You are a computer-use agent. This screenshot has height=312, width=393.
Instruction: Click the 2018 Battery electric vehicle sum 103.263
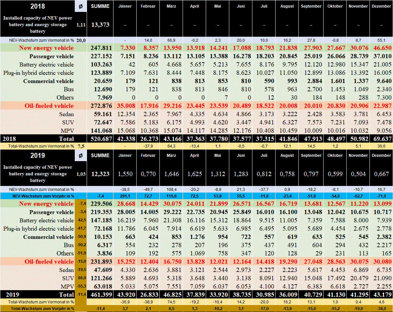point(100,65)
